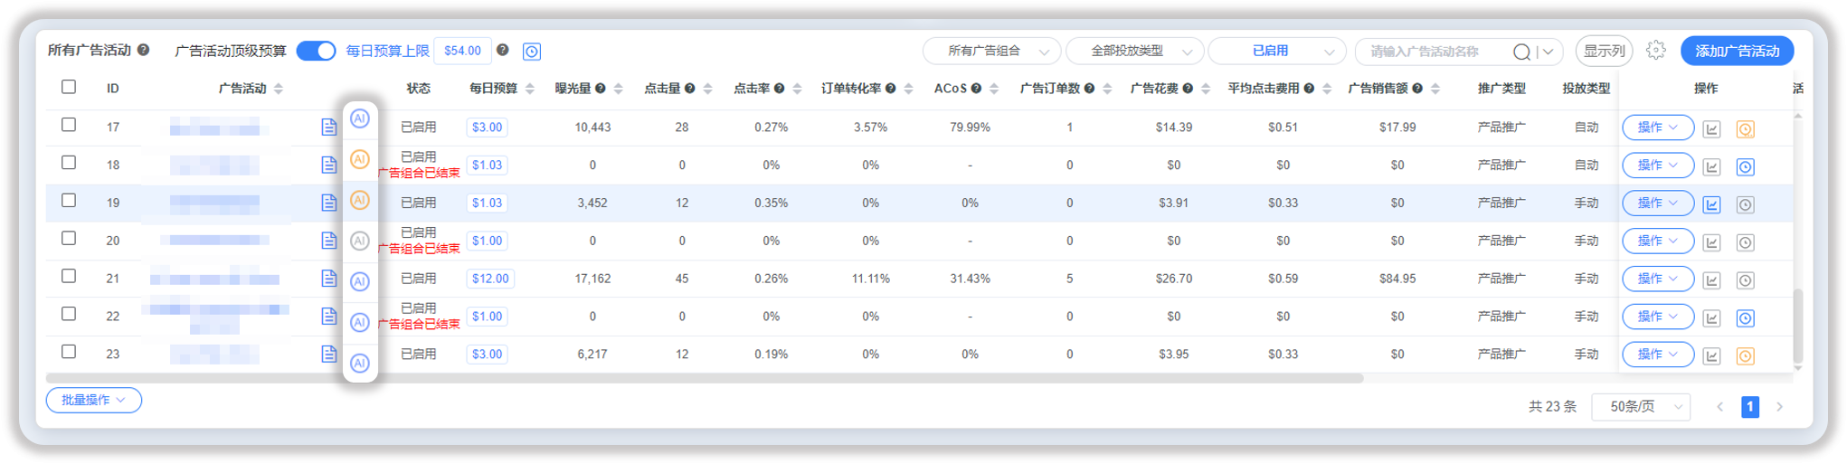Viewport: 1847px width, 464px height.
Task: Click the 添加广告活动 button
Action: (1737, 51)
